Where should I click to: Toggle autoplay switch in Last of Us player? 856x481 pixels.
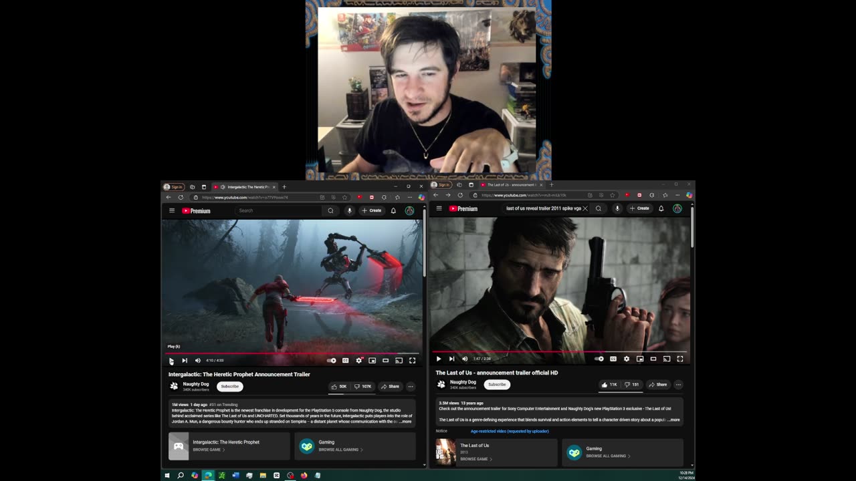599,359
